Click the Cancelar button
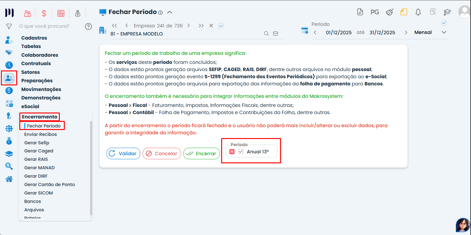Viewport: 471px width, 235px height. (162, 154)
